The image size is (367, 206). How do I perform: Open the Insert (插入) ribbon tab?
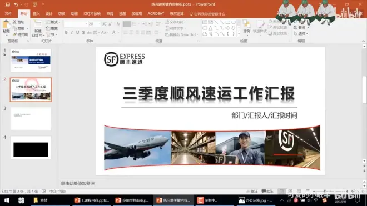pyautogui.click(x=36, y=14)
